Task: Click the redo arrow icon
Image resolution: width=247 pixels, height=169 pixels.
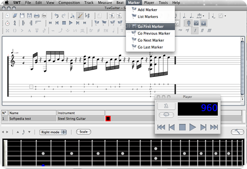Action: [64, 16]
